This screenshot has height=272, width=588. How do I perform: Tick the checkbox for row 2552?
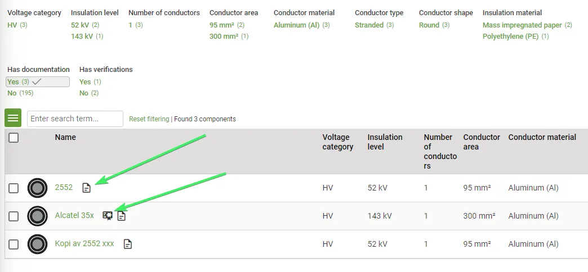(14, 188)
